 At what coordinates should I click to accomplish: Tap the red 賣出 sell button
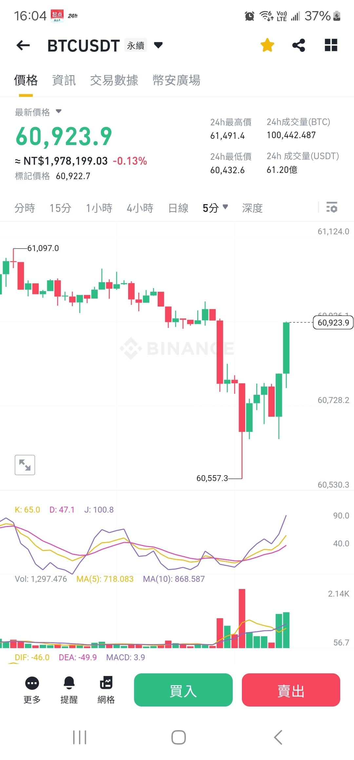point(291,690)
